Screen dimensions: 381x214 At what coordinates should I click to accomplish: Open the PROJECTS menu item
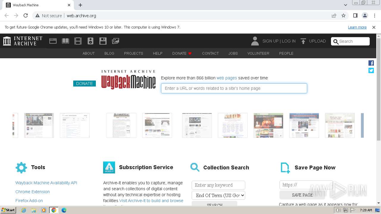134,53
